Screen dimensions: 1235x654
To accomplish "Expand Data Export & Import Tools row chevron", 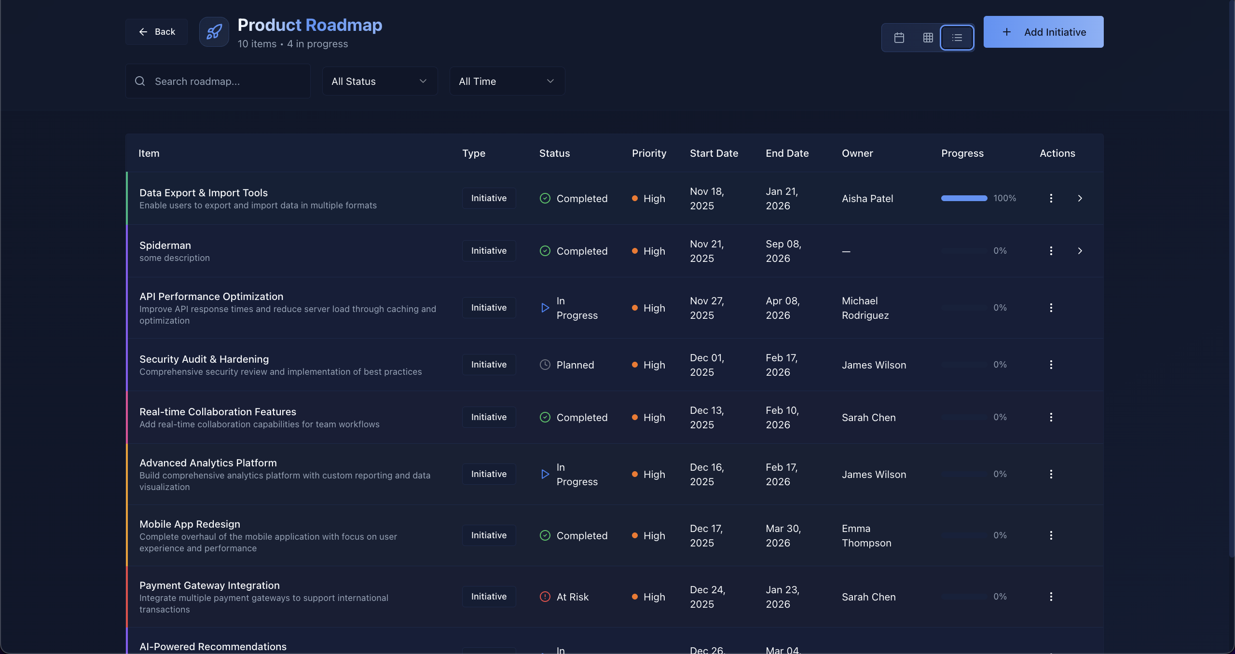I will click(1080, 198).
